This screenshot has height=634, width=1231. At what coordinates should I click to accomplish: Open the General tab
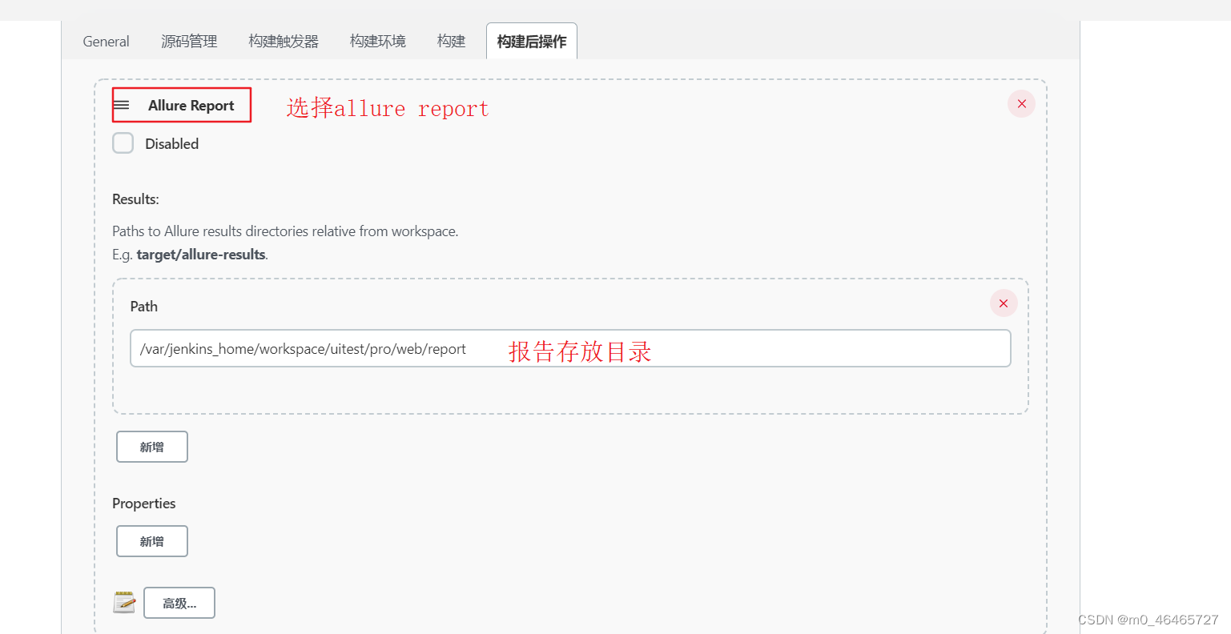point(106,42)
